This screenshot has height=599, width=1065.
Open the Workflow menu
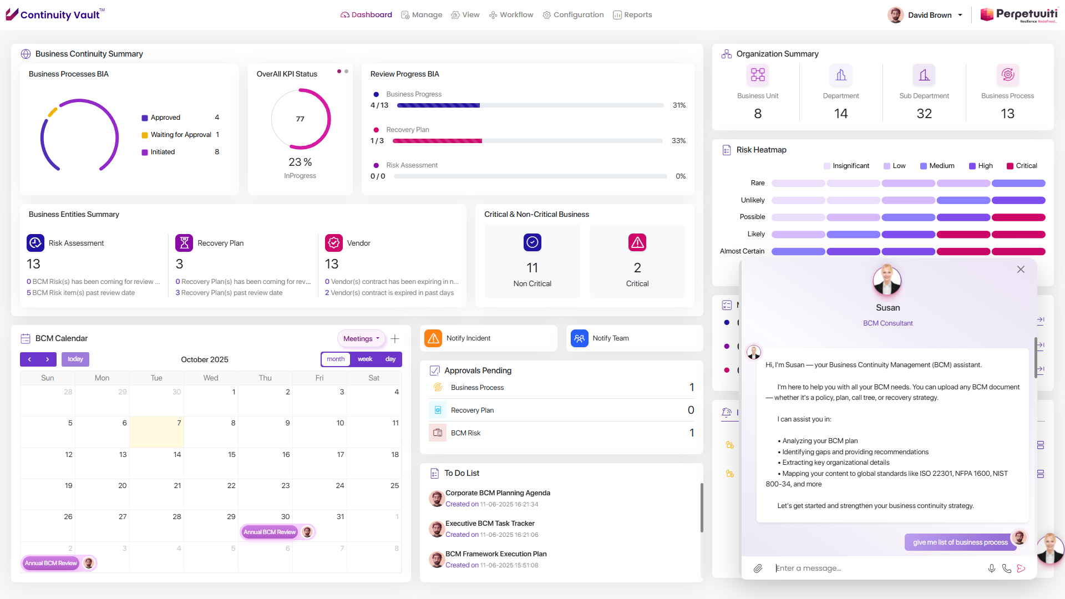coord(511,15)
